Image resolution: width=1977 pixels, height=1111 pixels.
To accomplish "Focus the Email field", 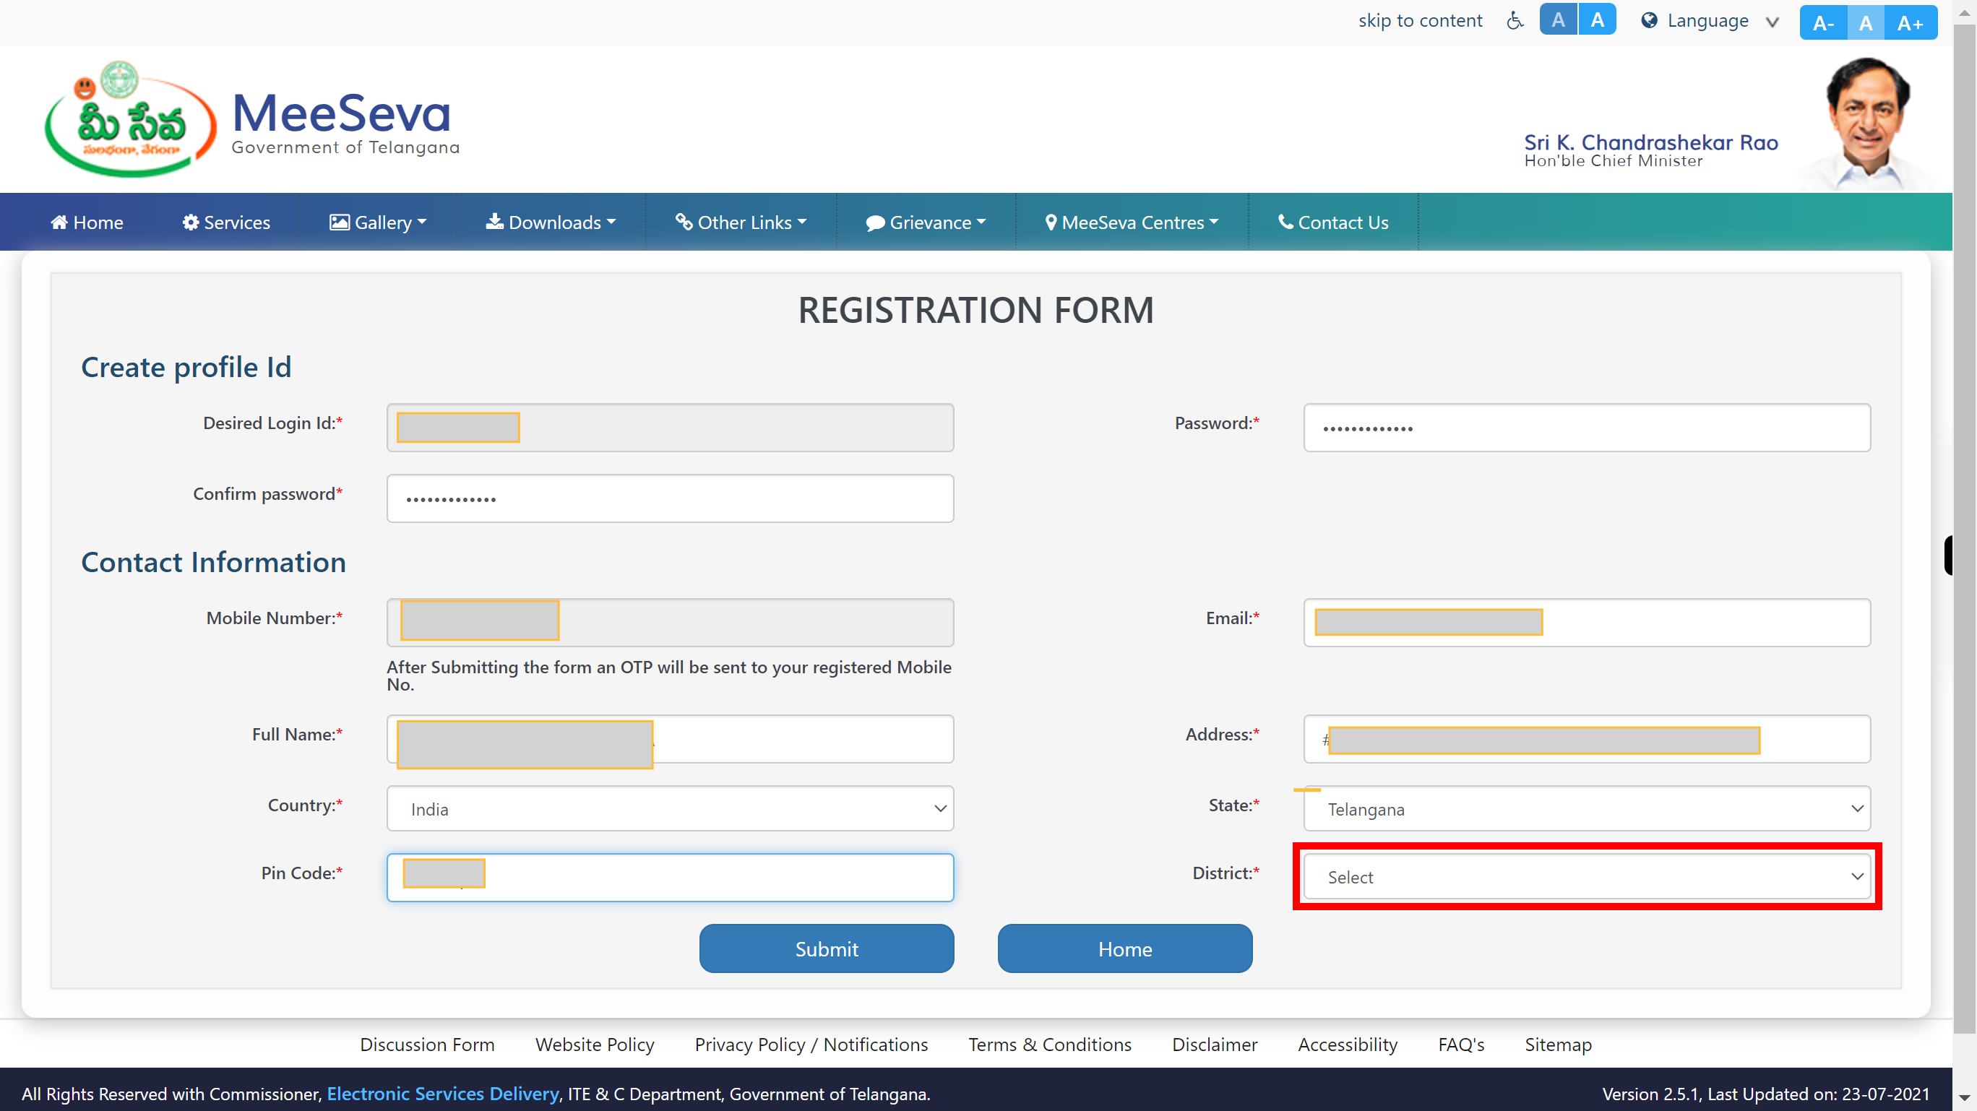I will coord(1586,622).
